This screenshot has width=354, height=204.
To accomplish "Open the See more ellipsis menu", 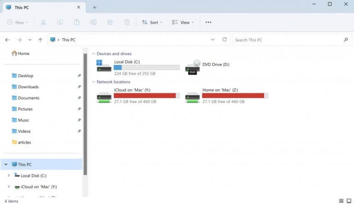I will point(208,22).
